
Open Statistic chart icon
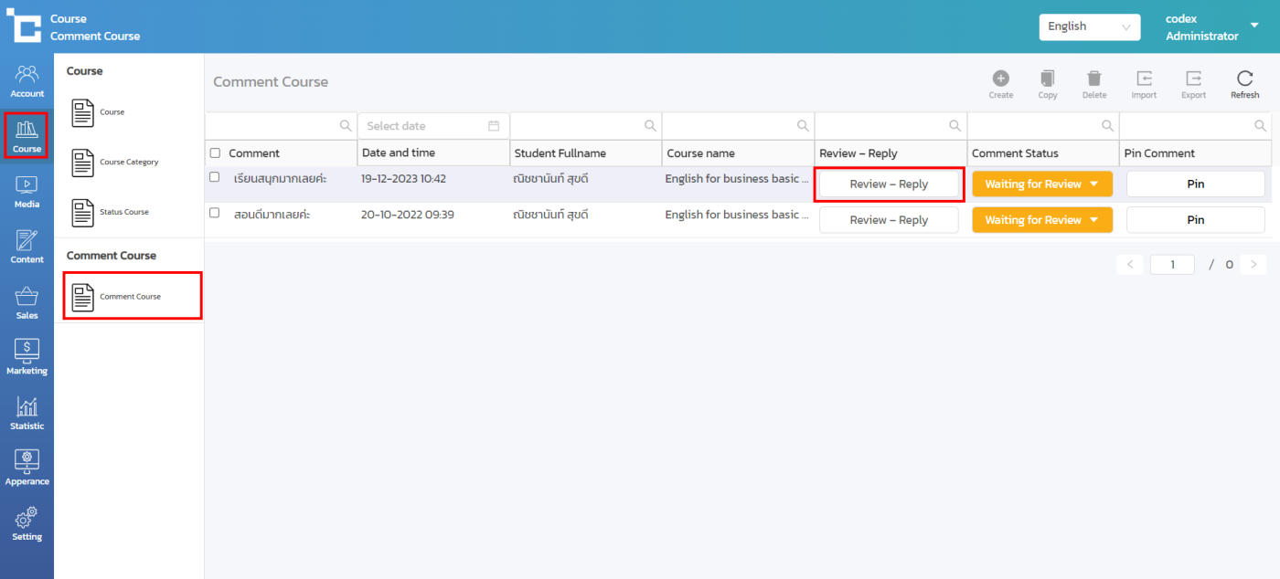(x=27, y=413)
